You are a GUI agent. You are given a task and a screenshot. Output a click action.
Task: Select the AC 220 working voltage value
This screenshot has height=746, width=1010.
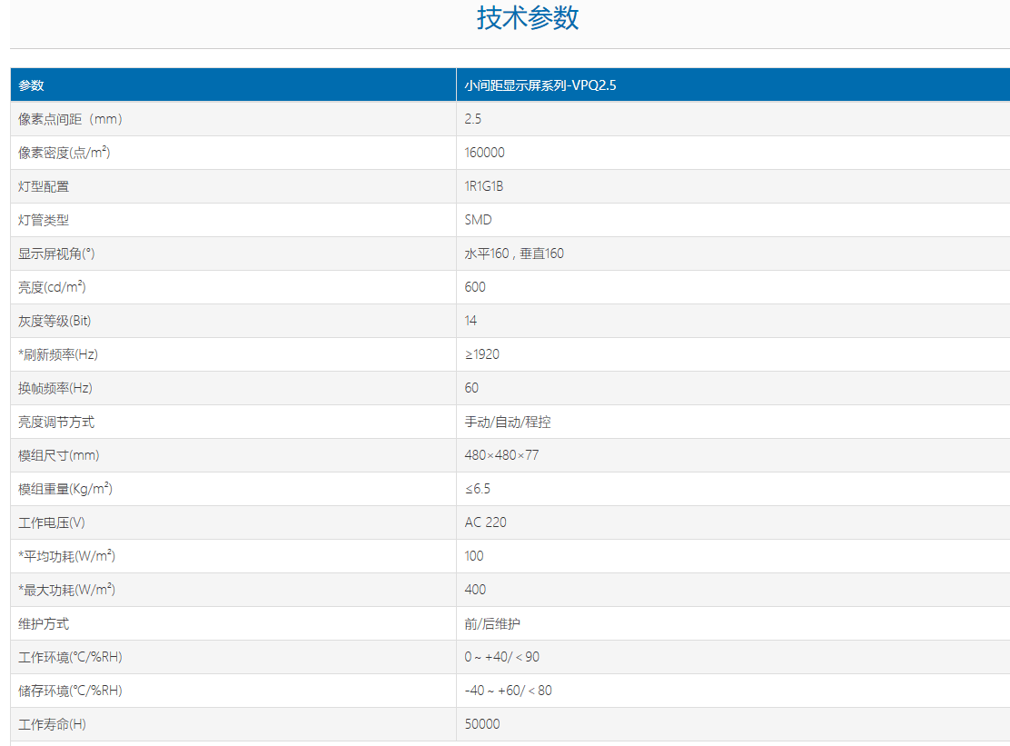click(486, 522)
